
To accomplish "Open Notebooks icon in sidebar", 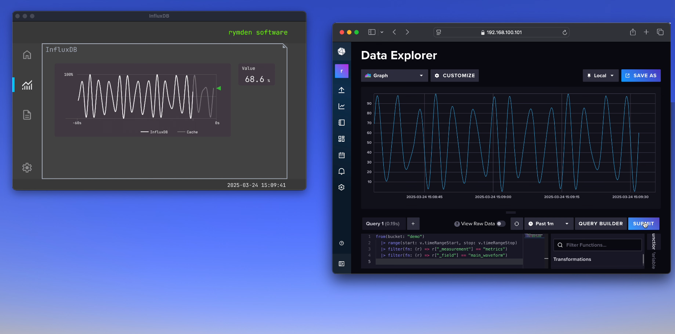I will click(x=342, y=123).
